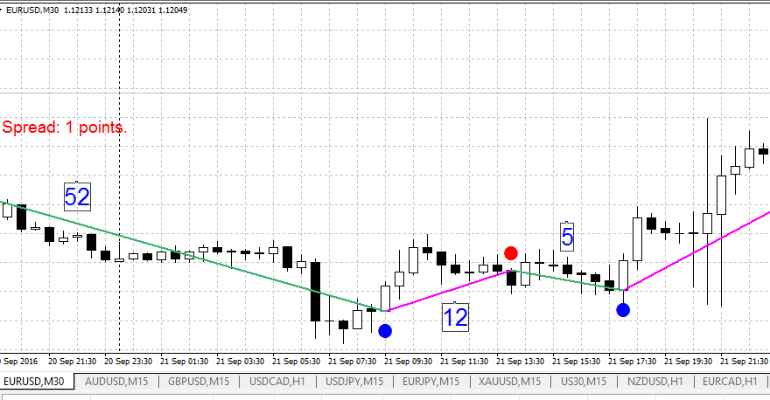The image size is (770, 400).
Task: Click the blue 52 label on the chart
Action: 78,197
